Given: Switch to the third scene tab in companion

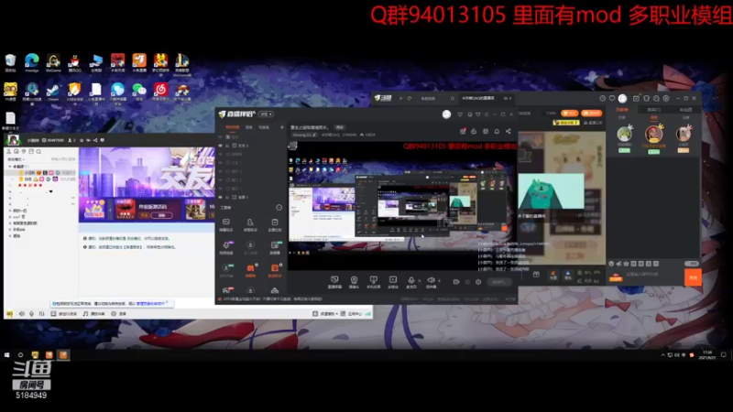Looking at the screenshot, I should click(264, 127).
